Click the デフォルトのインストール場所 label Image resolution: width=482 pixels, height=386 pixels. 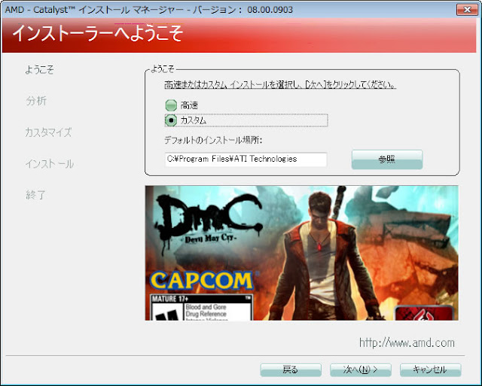click(x=213, y=141)
